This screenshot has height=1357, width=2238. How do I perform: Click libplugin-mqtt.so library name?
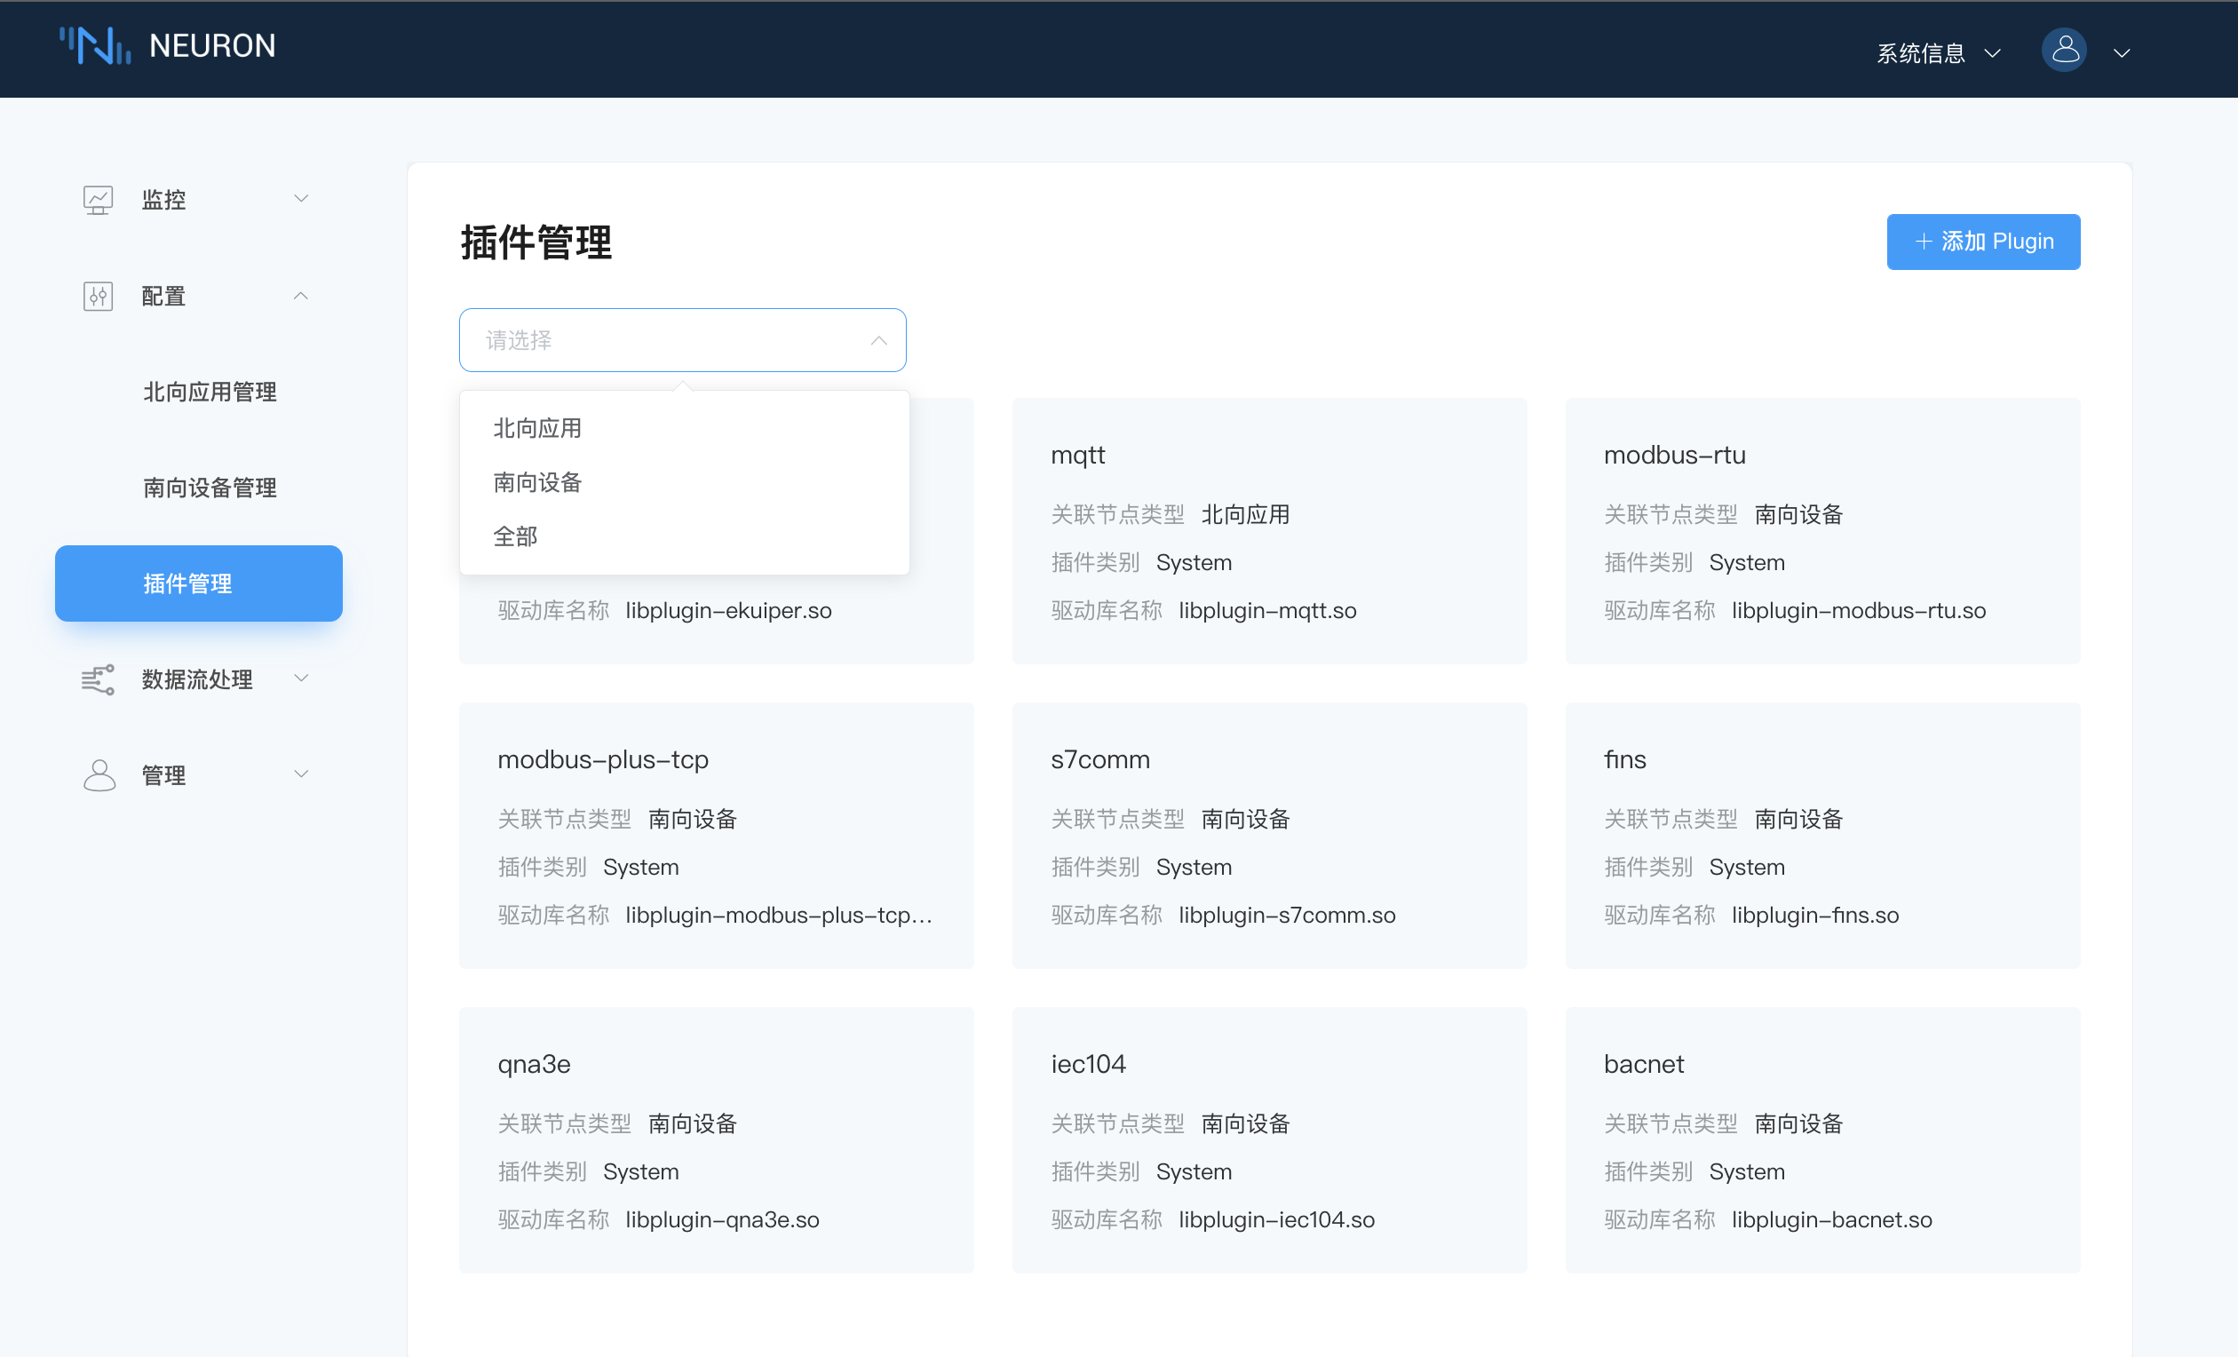pos(1267,610)
